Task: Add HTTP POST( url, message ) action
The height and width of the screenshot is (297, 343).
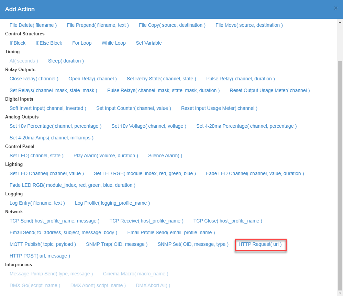Action: [x=40, y=256]
